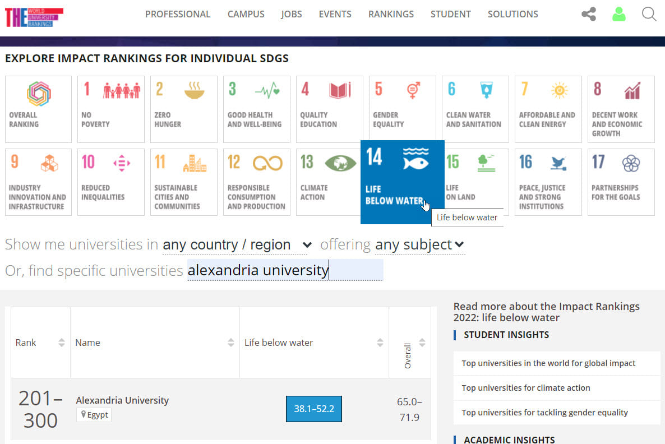Open the THE World University Rankings logo
The height and width of the screenshot is (444, 665).
(34, 17)
